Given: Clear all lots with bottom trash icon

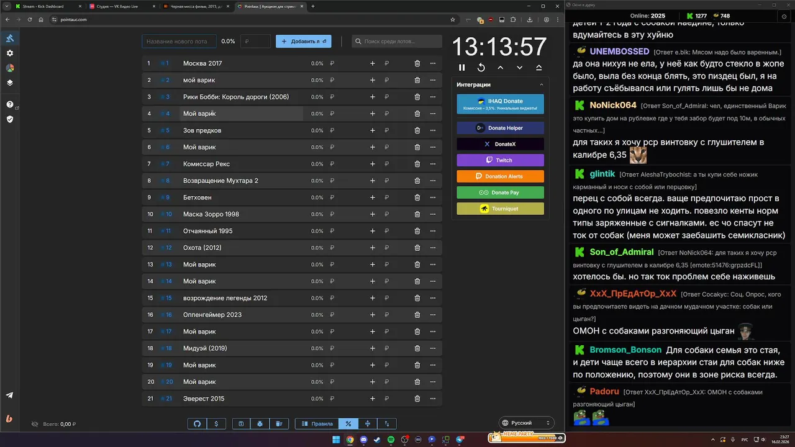Looking at the screenshot, I should (x=279, y=423).
